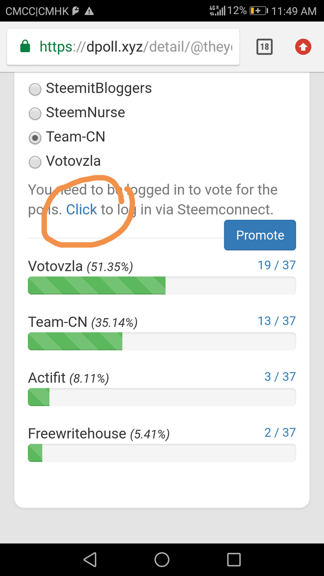Open the 2 / 37 Freewritehouse voters link
324x576 pixels.
280,432
